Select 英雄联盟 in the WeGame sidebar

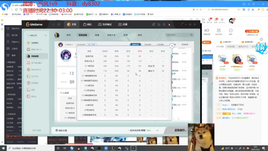point(37,56)
